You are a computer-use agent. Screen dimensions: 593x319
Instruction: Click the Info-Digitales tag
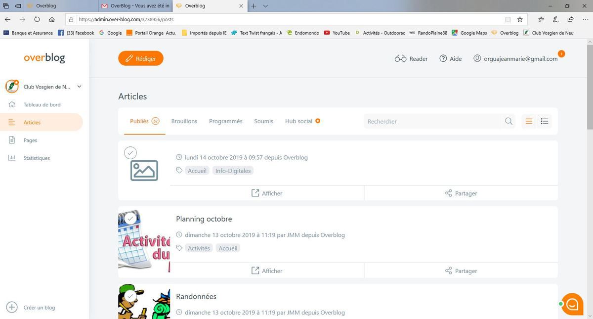click(233, 171)
